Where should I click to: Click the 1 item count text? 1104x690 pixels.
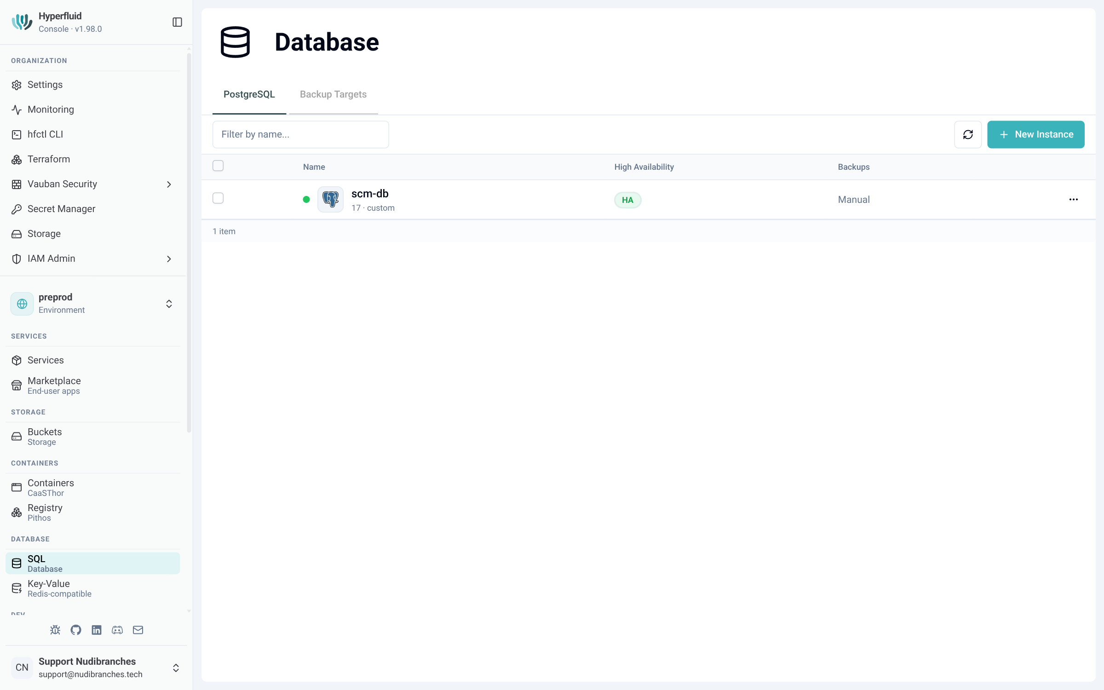pos(224,231)
